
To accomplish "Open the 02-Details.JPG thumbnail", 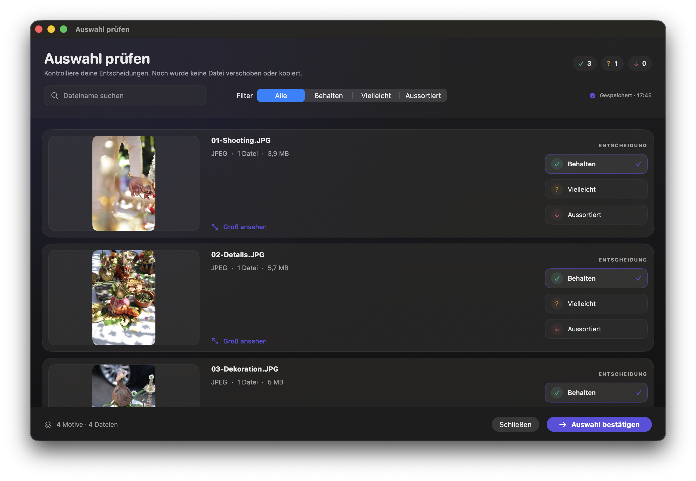I will click(x=124, y=297).
